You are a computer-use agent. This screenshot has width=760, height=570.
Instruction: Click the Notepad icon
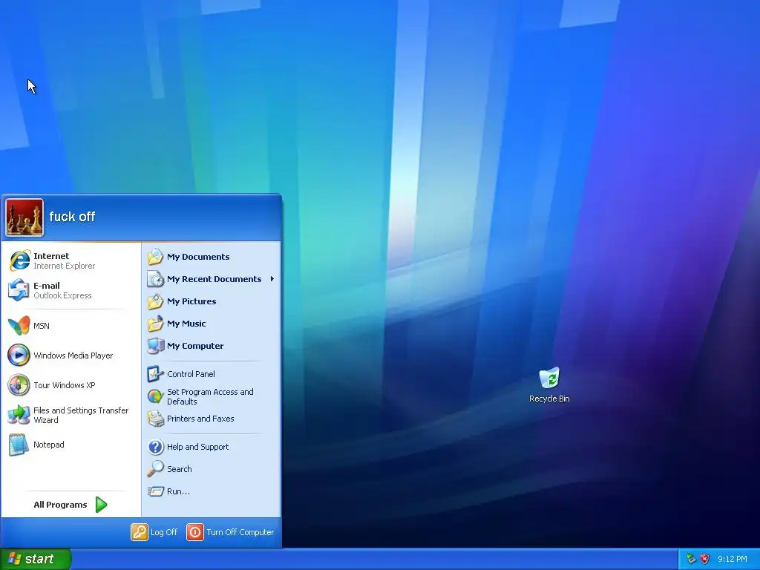pos(19,445)
